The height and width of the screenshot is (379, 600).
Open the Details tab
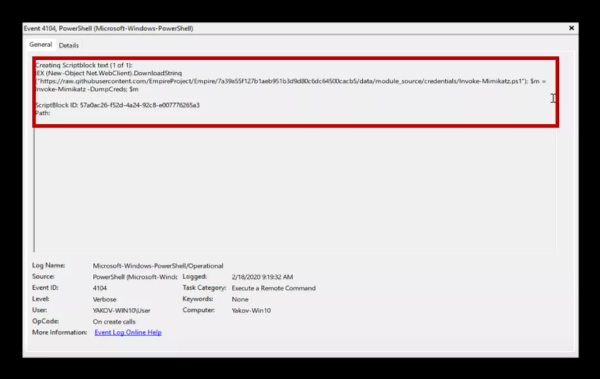[69, 45]
